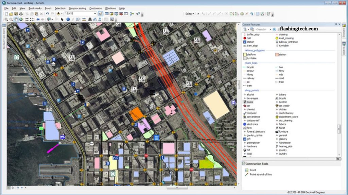Click the New map document icon
Screen dimensions: 348x195
[x=6, y=14]
